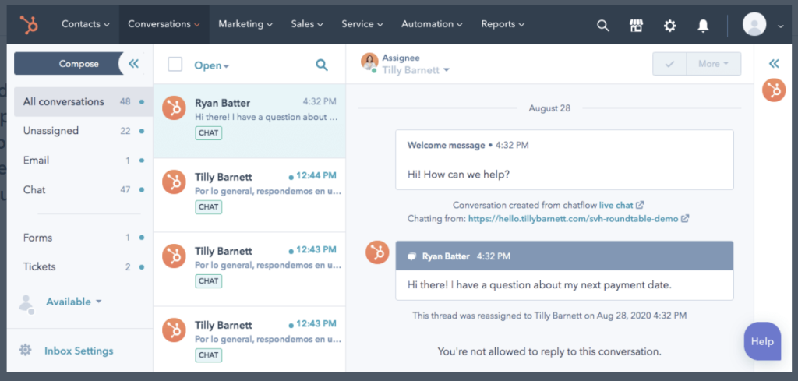This screenshot has height=381, width=798.
Task: Open external link icon after the chat URL
Action: pos(686,219)
